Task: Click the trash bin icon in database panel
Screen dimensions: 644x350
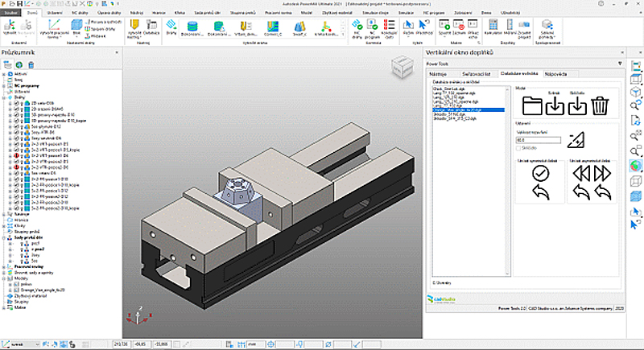Action: [600, 105]
